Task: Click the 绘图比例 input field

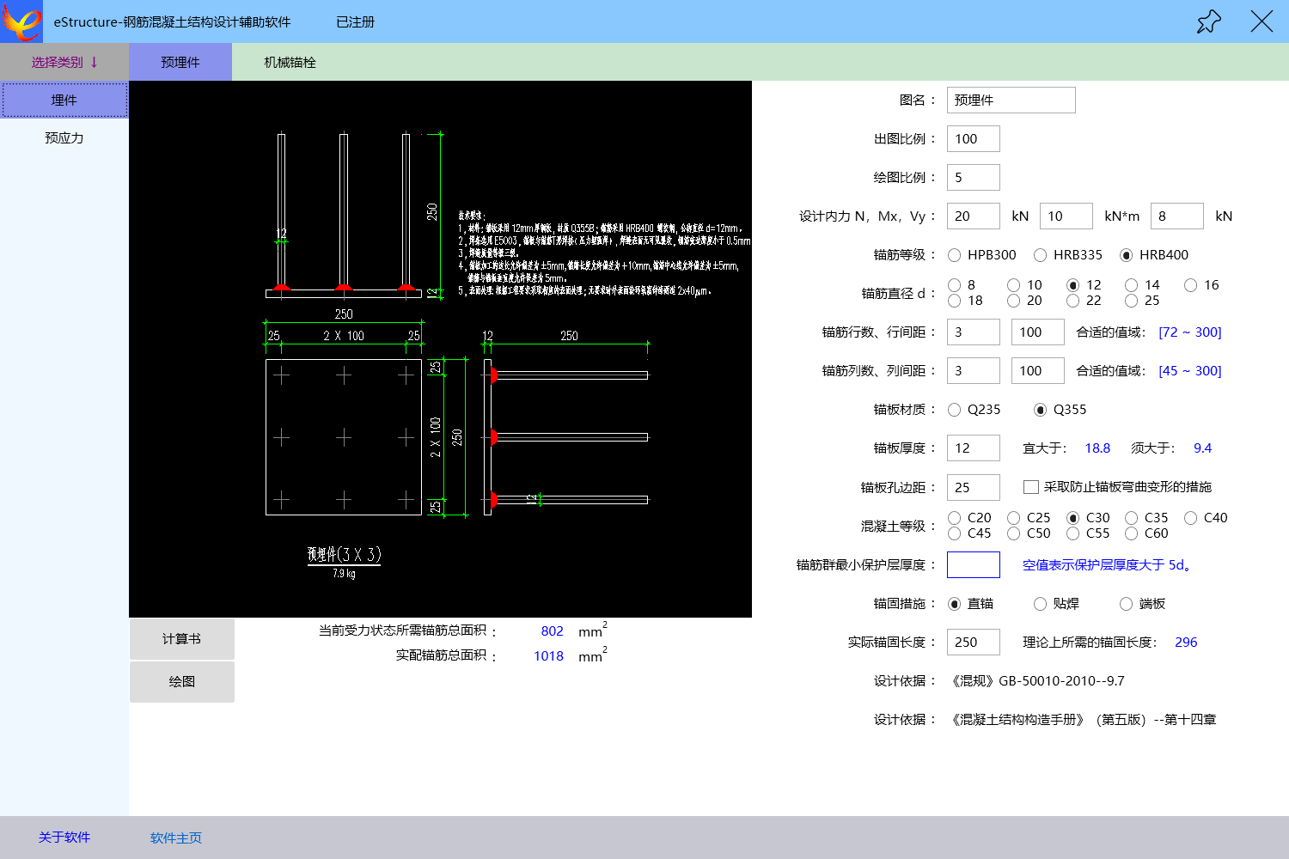Action: point(974,178)
